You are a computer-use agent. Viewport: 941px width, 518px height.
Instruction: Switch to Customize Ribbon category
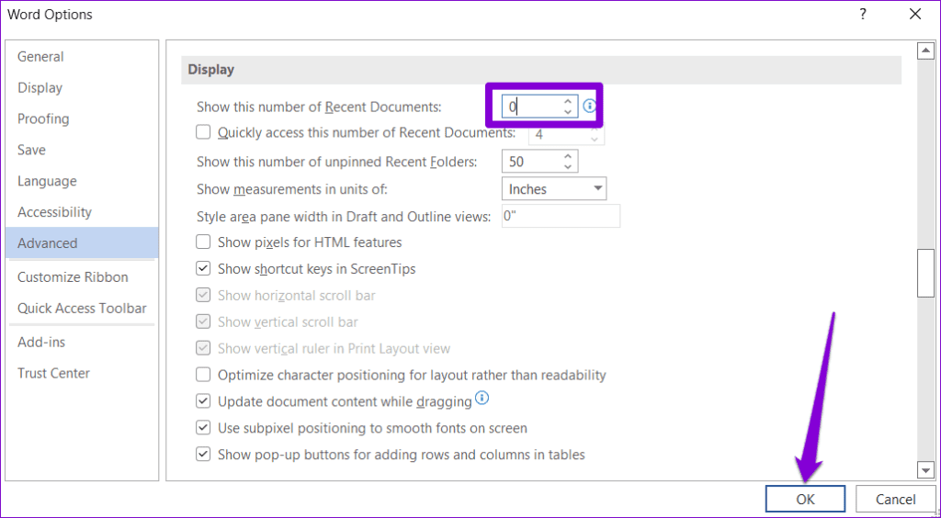click(73, 277)
